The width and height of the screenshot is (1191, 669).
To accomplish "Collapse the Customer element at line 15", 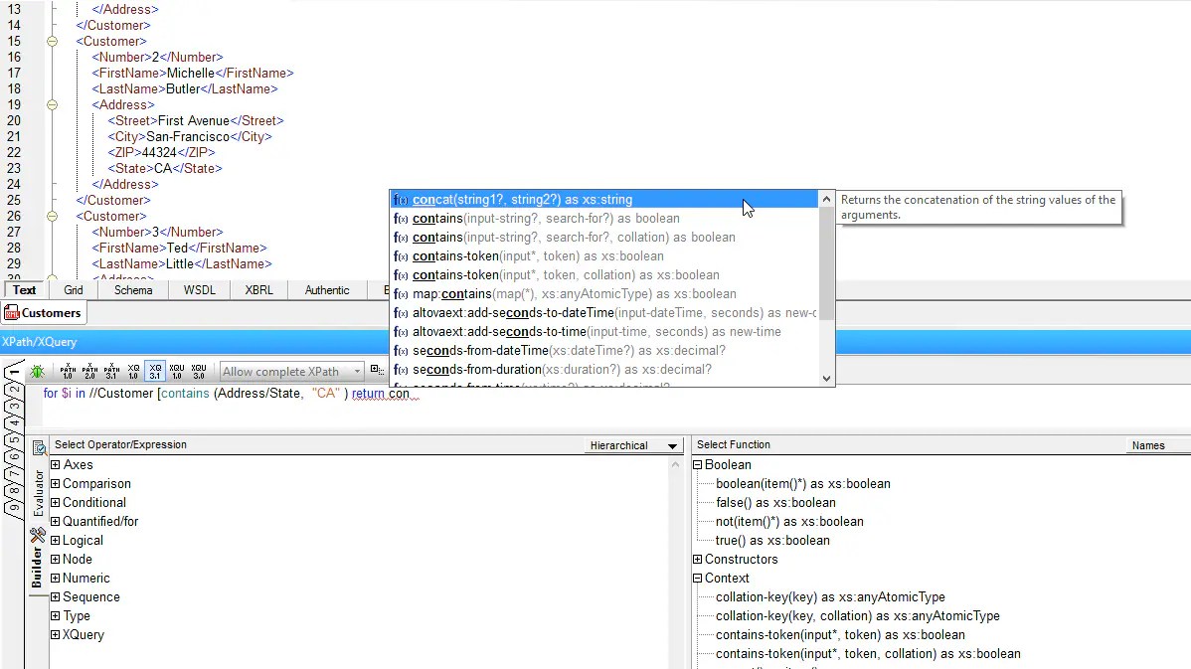I will tap(52, 41).
